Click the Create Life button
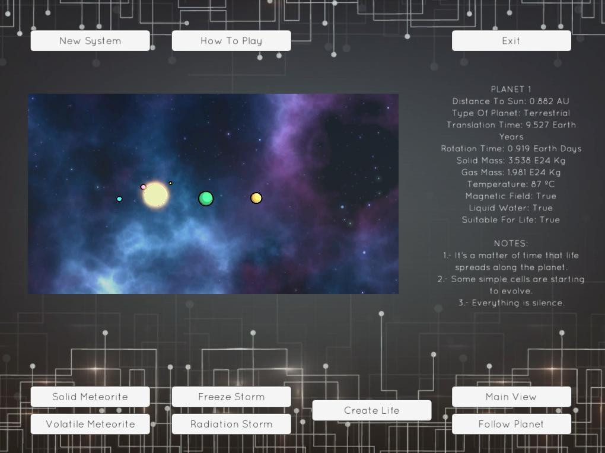The width and height of the screenshot is (605, 453). [x=371, y=410]
